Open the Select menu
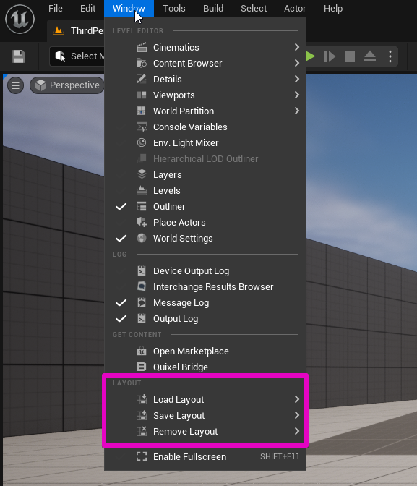The width and height of the screenshot is (417, 486). pos(254,9)
